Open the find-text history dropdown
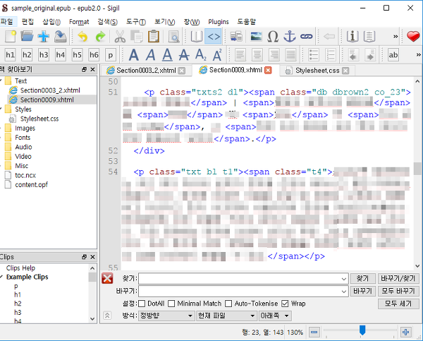 click(x=344, y=279)
